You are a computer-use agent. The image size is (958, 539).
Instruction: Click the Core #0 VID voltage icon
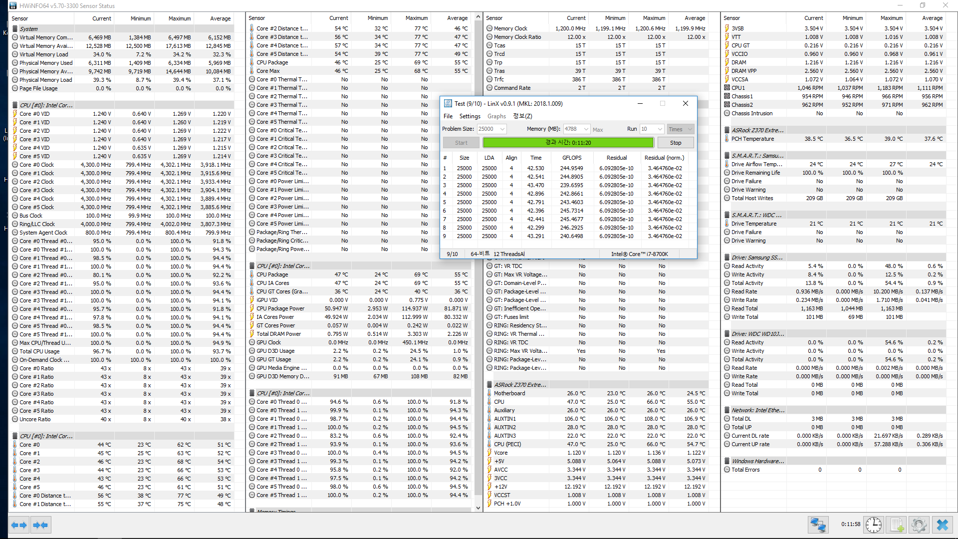(15, 114)
